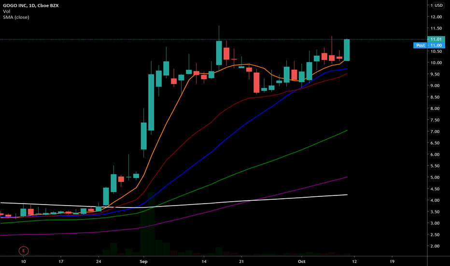
Task: Click the Vol indicator label
Action: [6, 12]
